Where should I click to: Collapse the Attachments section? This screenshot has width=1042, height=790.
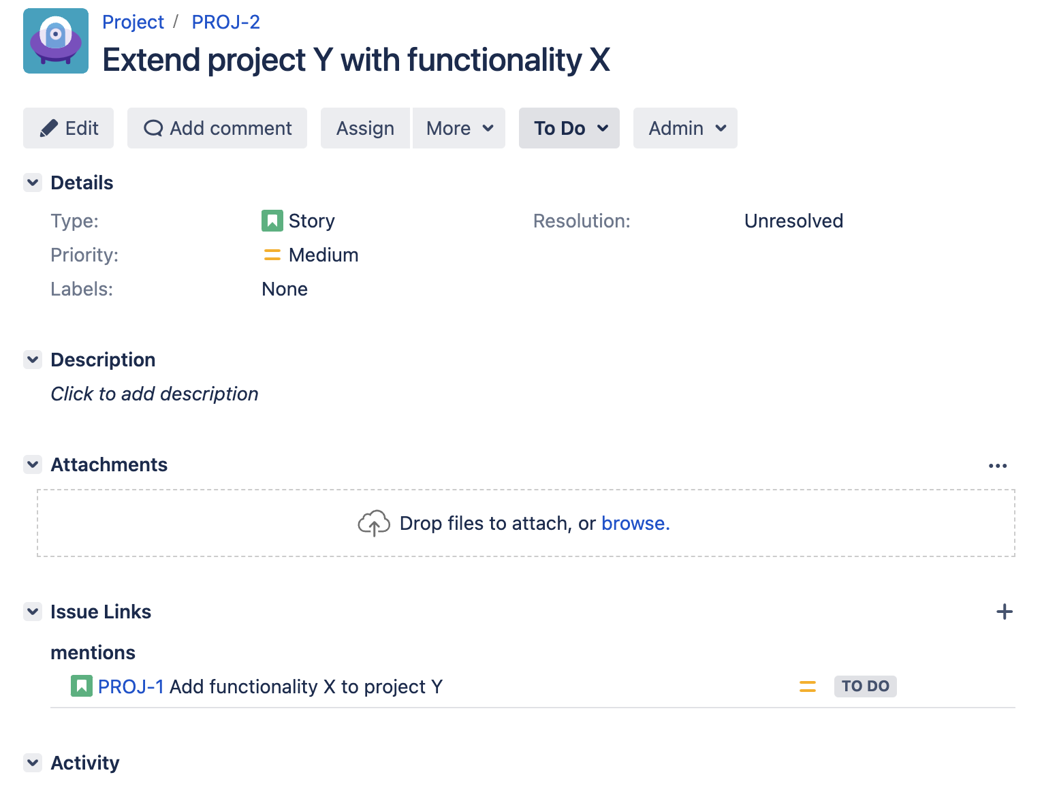[x=33, y=464]
